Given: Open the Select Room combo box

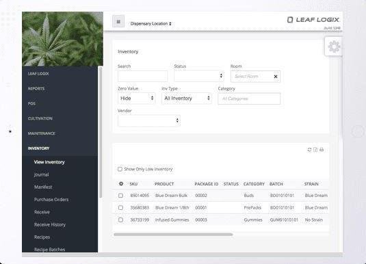Looking at the screenshot, I should click(255, 77).
